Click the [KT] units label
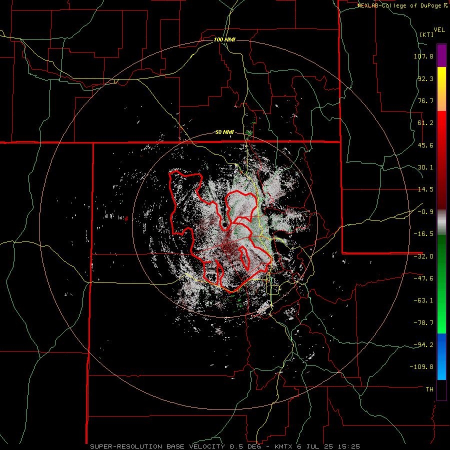The width and height of the screenshot is (450, 450). pyautogui.click(x=426, y=34)
